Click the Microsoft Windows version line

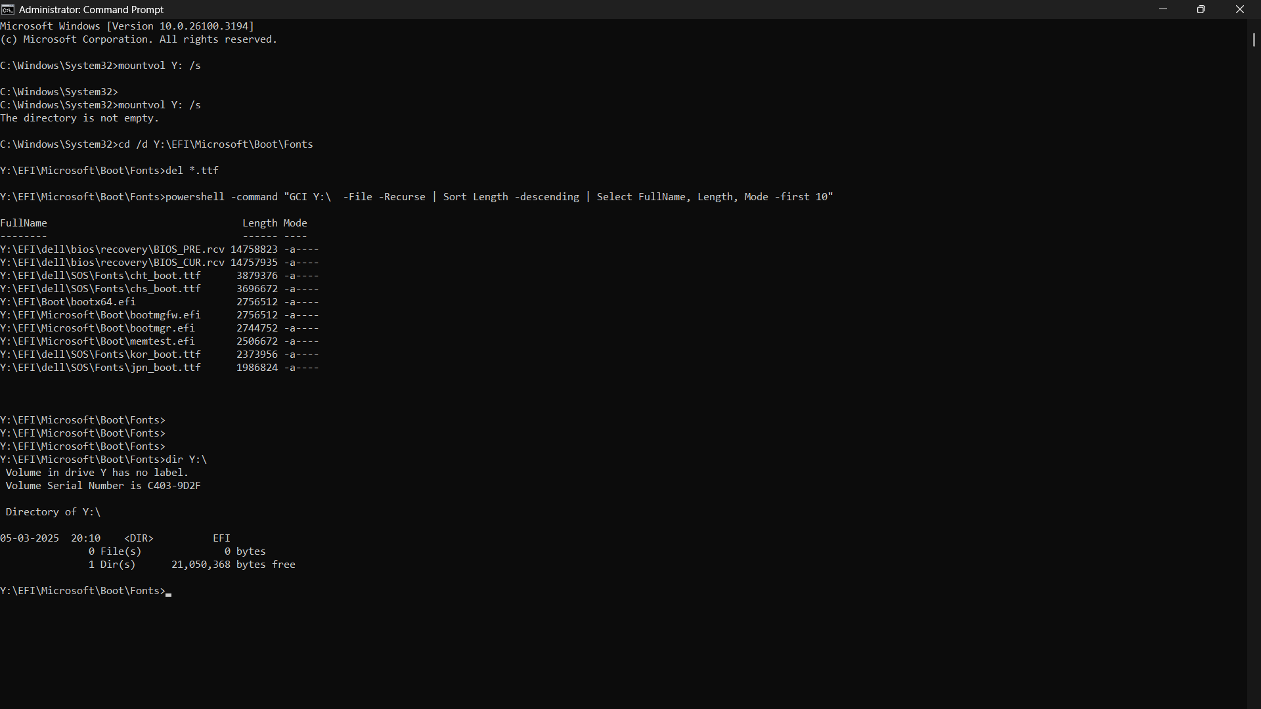click(x=127, y=26)
